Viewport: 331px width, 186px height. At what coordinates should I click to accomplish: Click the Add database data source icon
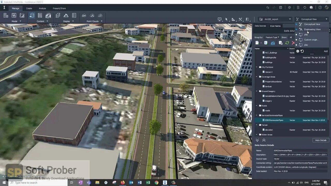click(266, 43)
